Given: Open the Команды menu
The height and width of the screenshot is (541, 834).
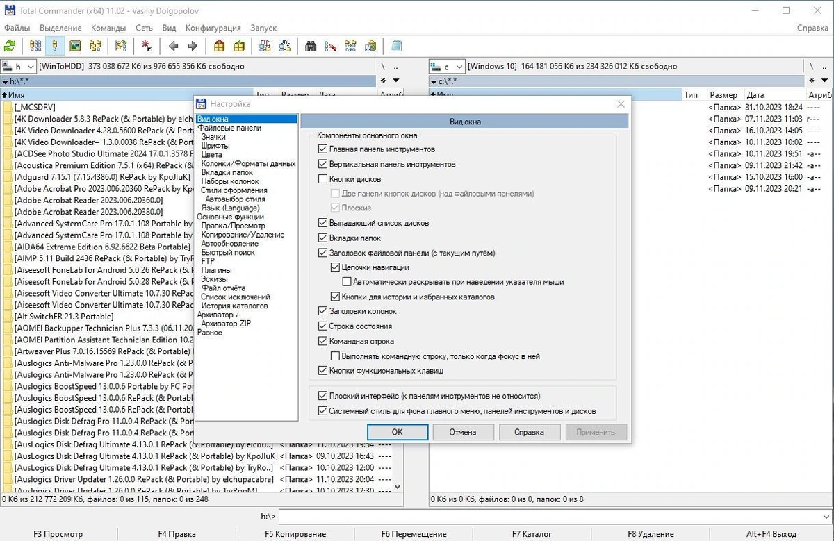Looking at the screenshot, I should (108, 28).
